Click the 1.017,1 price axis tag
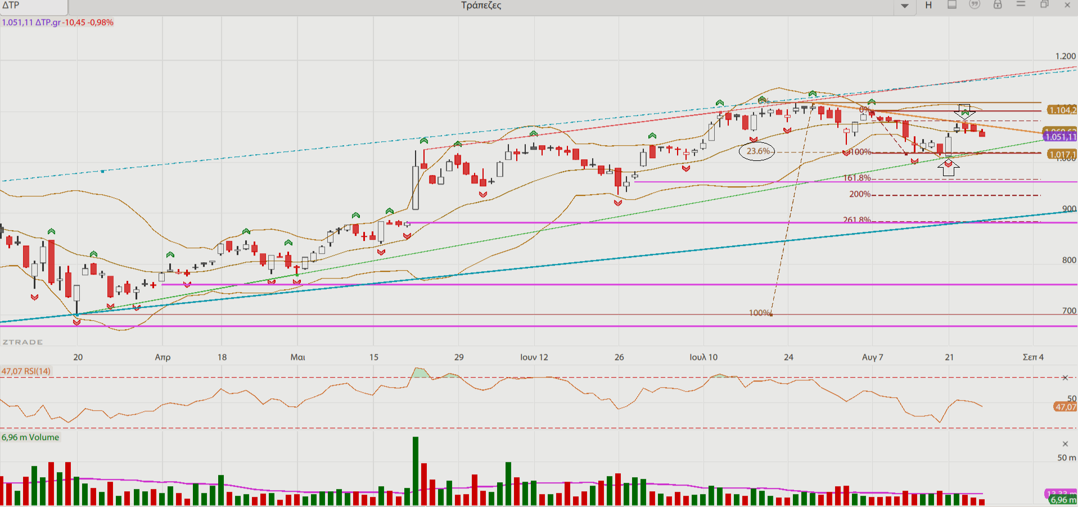Image resolution: width=1078 pixels, height=507 pixels. 1062,154
